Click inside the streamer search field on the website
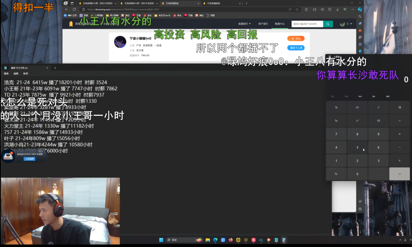 [307, 24]
